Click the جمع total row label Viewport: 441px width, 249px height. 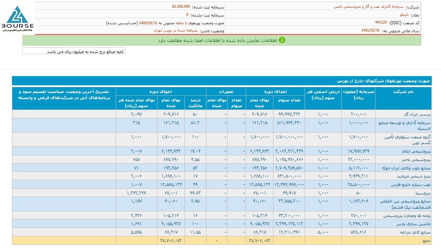427,241
